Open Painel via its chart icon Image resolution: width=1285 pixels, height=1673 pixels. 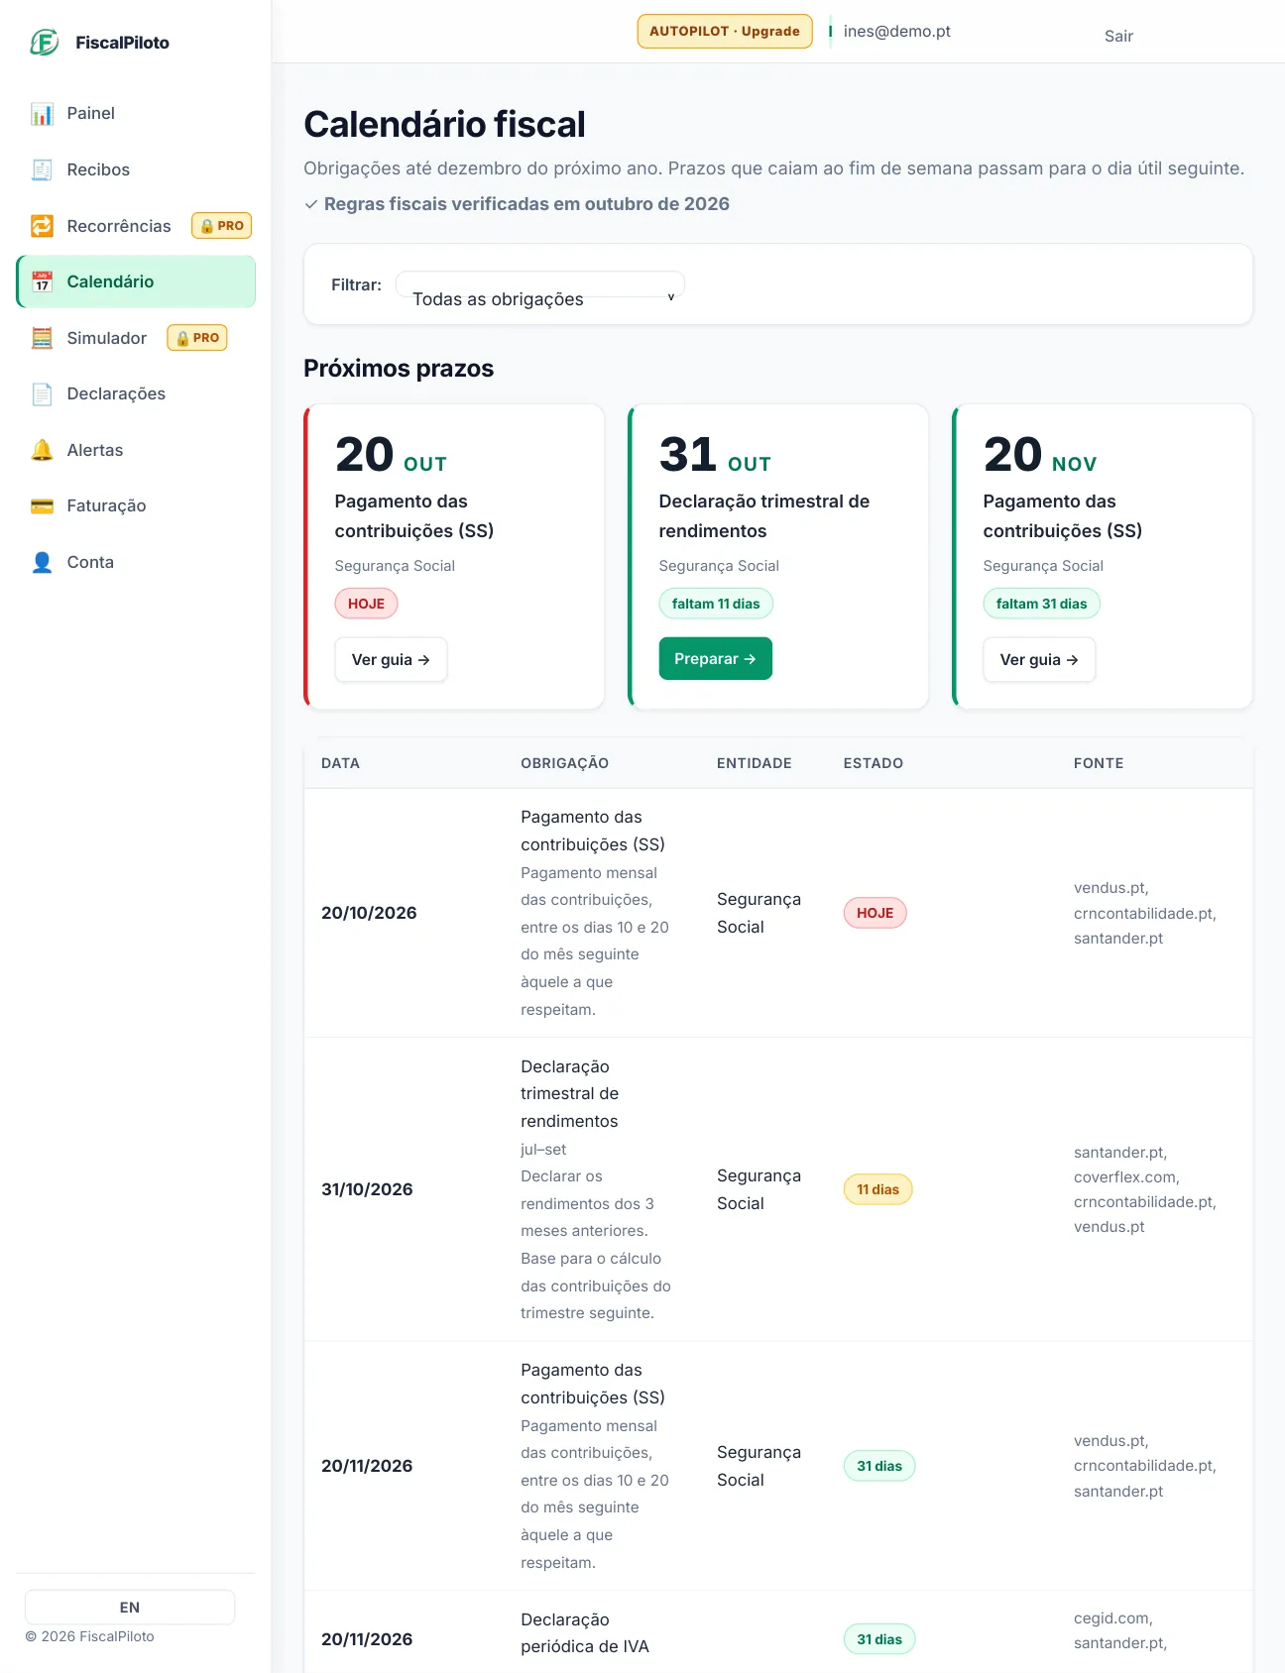click(42, 114)
